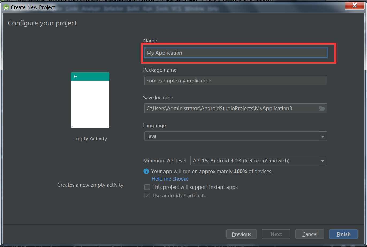Click the Empty Activity preview thumbnail

(x=90, y=100)
